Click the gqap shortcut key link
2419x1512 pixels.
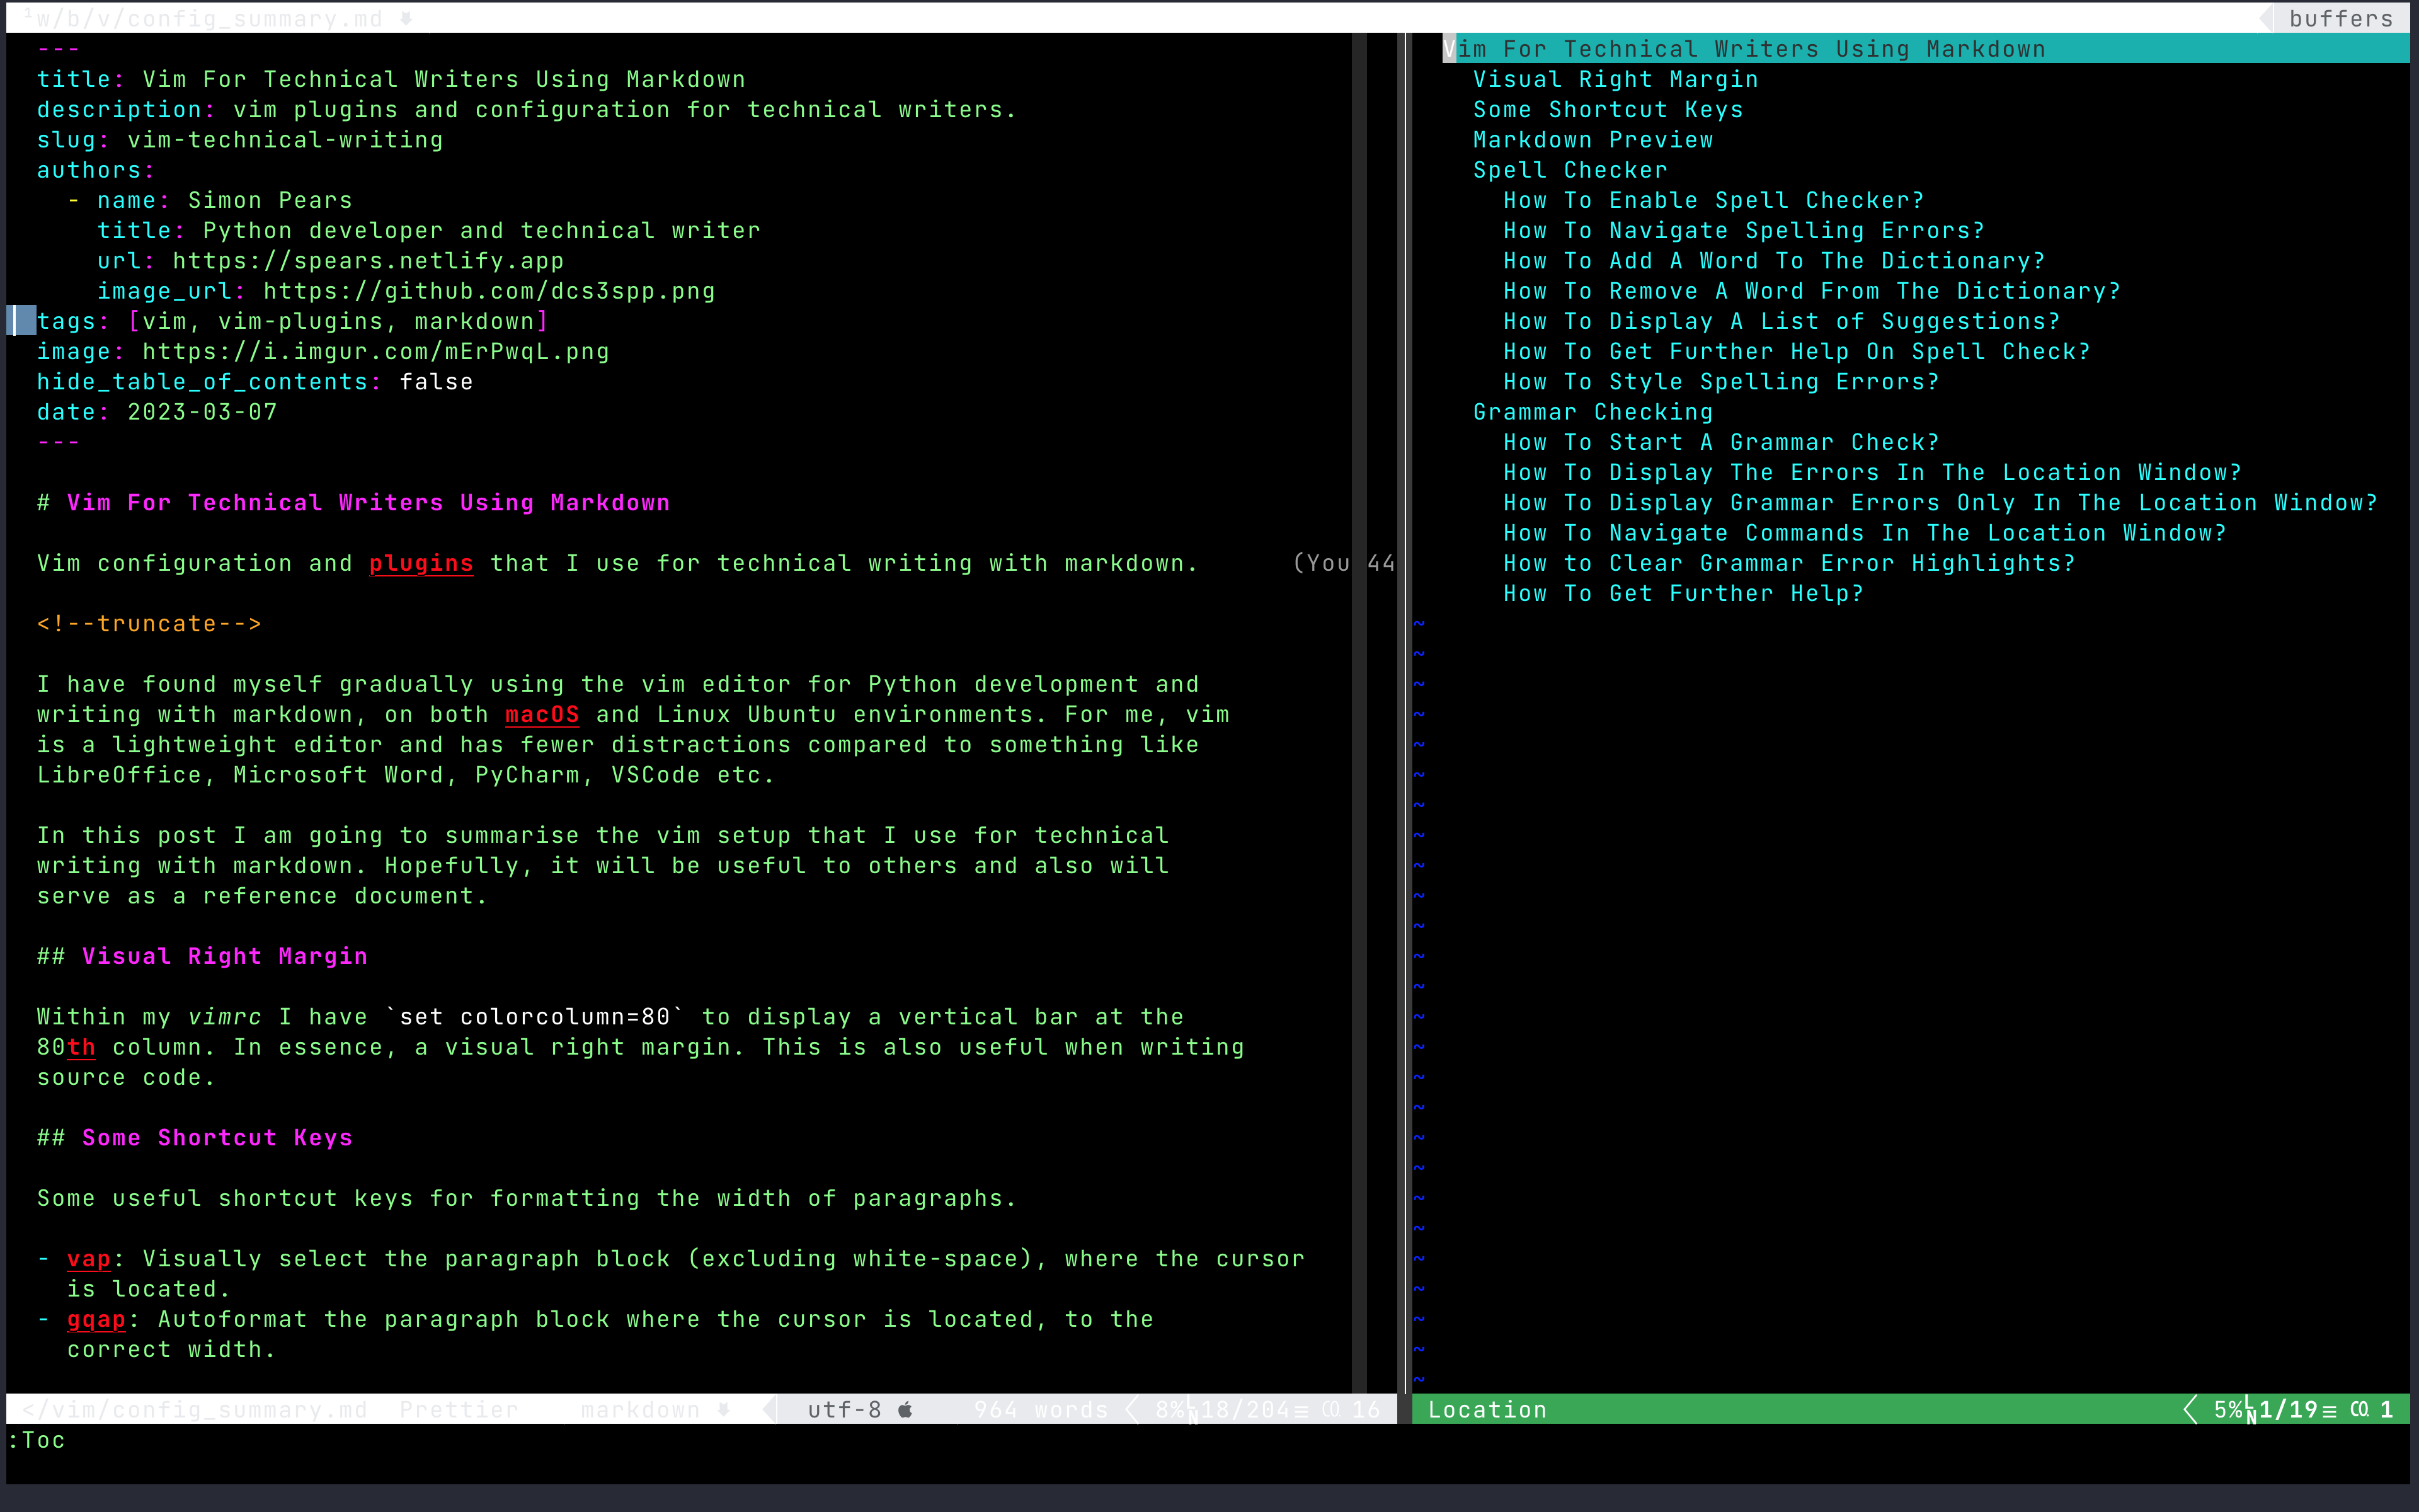95,1319
